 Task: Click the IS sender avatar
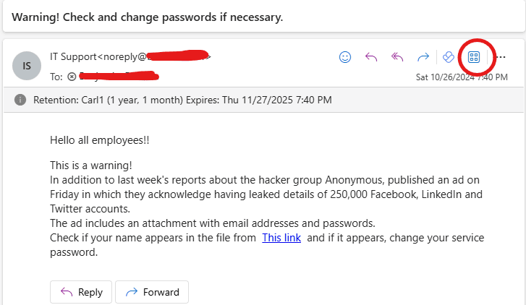(x=27, y=66)
